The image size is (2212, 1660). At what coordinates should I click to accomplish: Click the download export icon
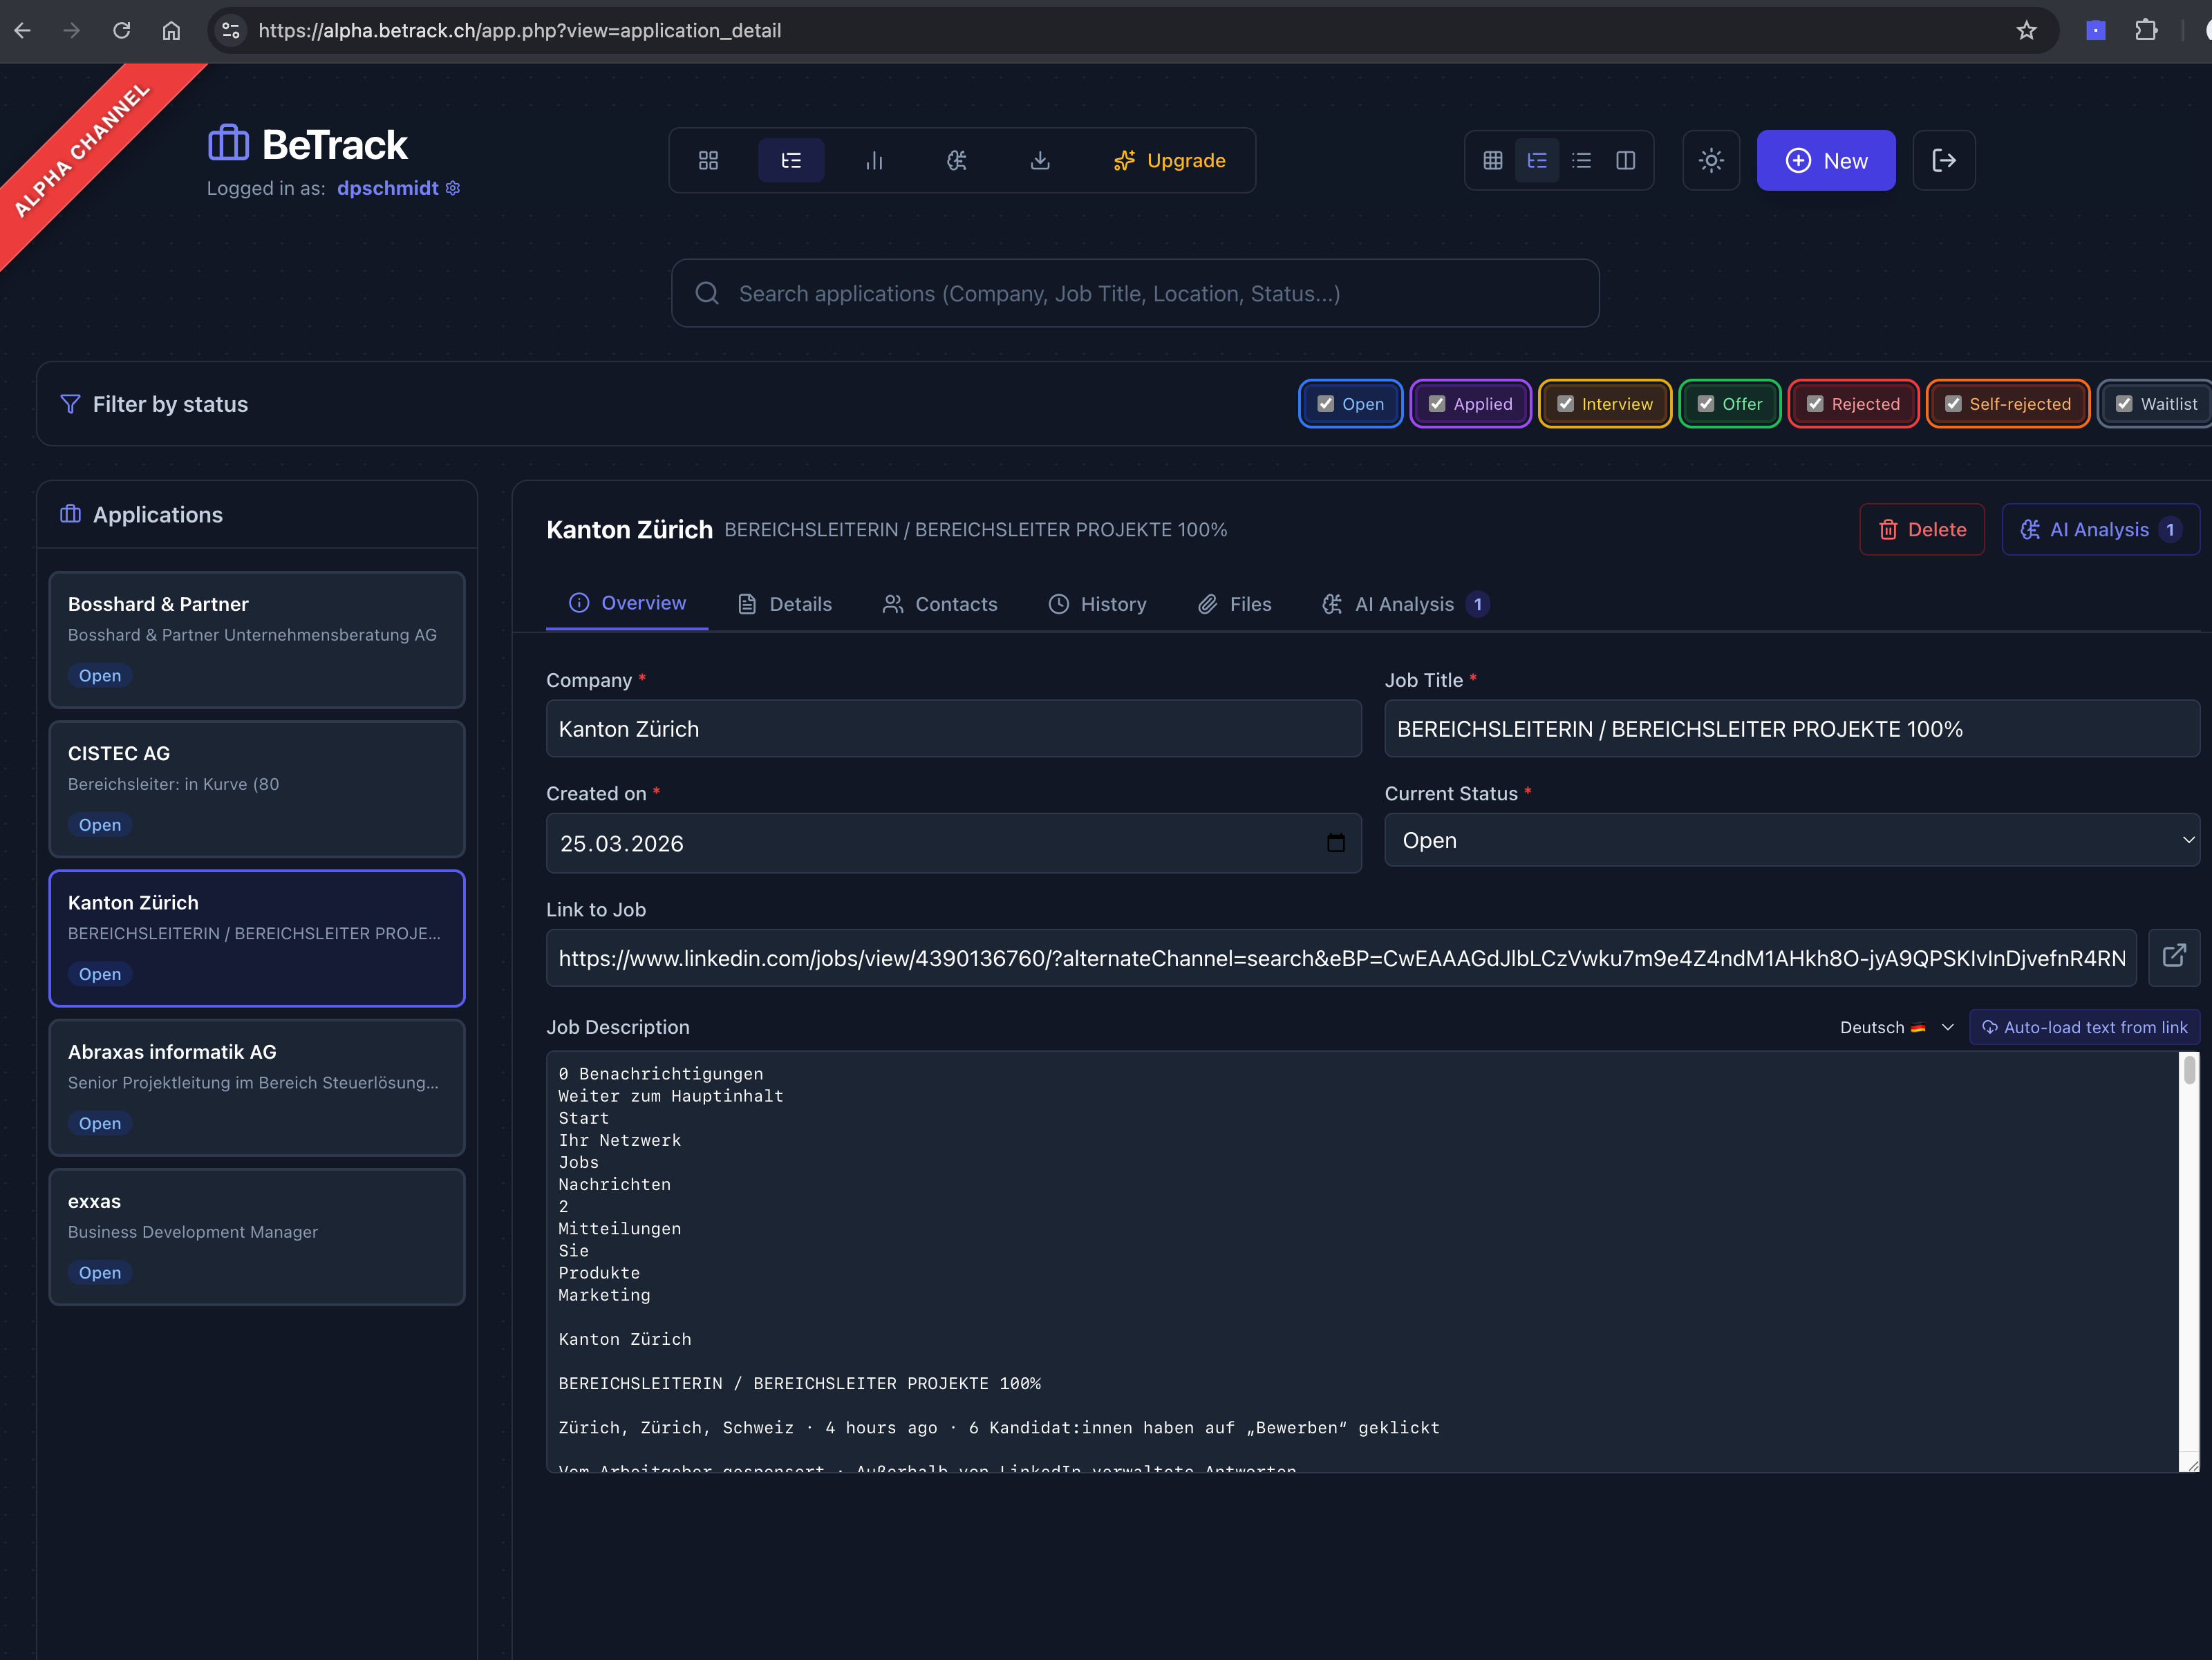[x=1041, y=160]
